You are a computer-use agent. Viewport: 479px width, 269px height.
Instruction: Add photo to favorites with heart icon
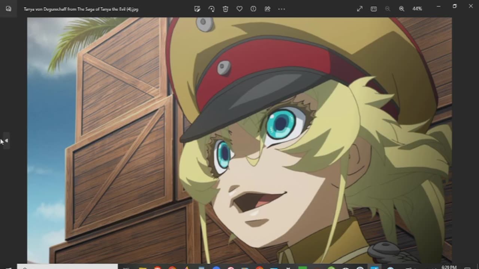pos(239,9)
